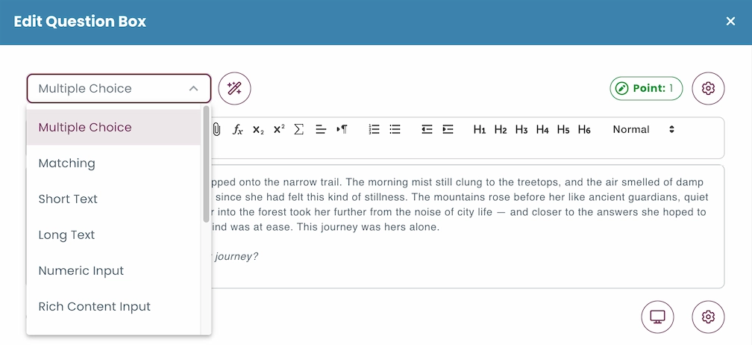
Task: Click the dropdown list scrollbar thumb
Action: [206, 164]
